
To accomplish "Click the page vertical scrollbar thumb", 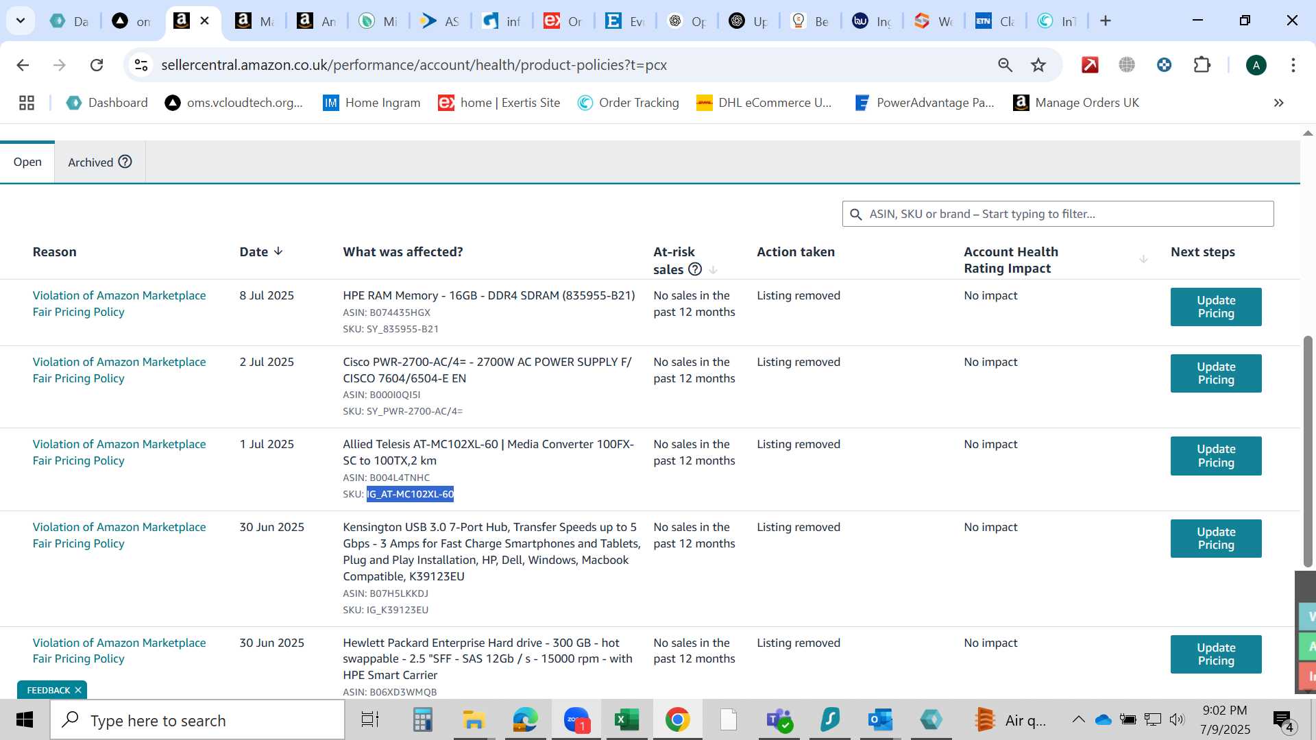I will [x=1308, y=452].
